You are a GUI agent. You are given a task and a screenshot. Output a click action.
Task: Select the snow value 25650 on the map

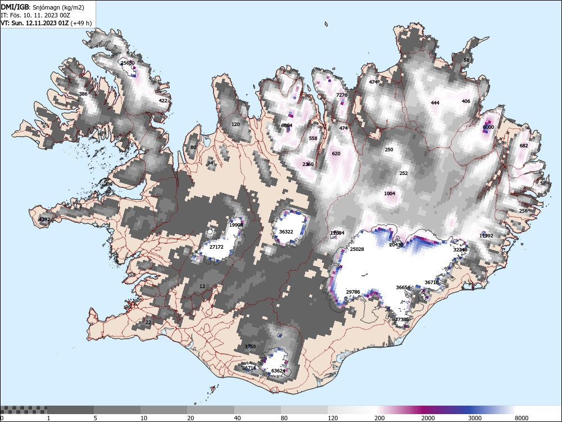[x=128, y=63]
